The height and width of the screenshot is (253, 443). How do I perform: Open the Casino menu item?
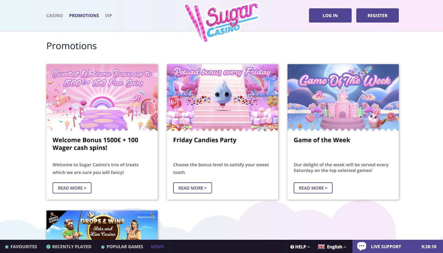[55, 16]
